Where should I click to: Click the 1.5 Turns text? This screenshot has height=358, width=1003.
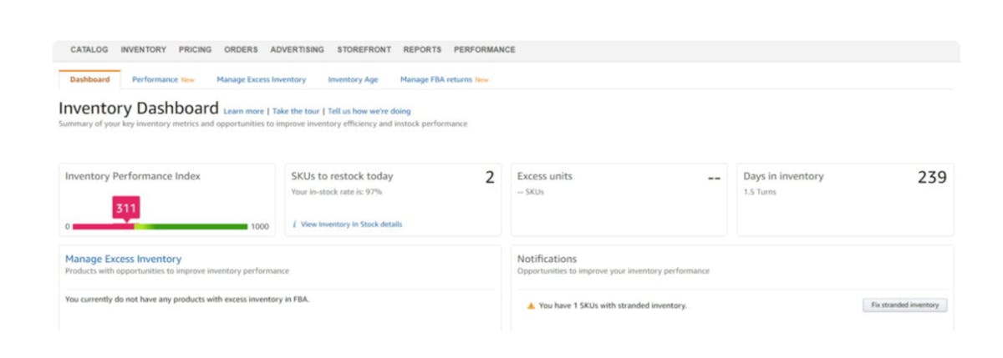coord(760,192)
